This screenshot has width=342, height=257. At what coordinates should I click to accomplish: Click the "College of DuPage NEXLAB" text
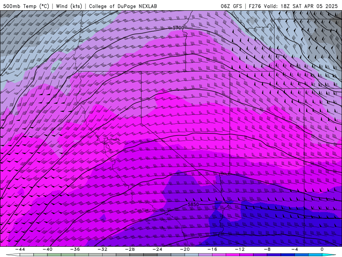[123, 6]
